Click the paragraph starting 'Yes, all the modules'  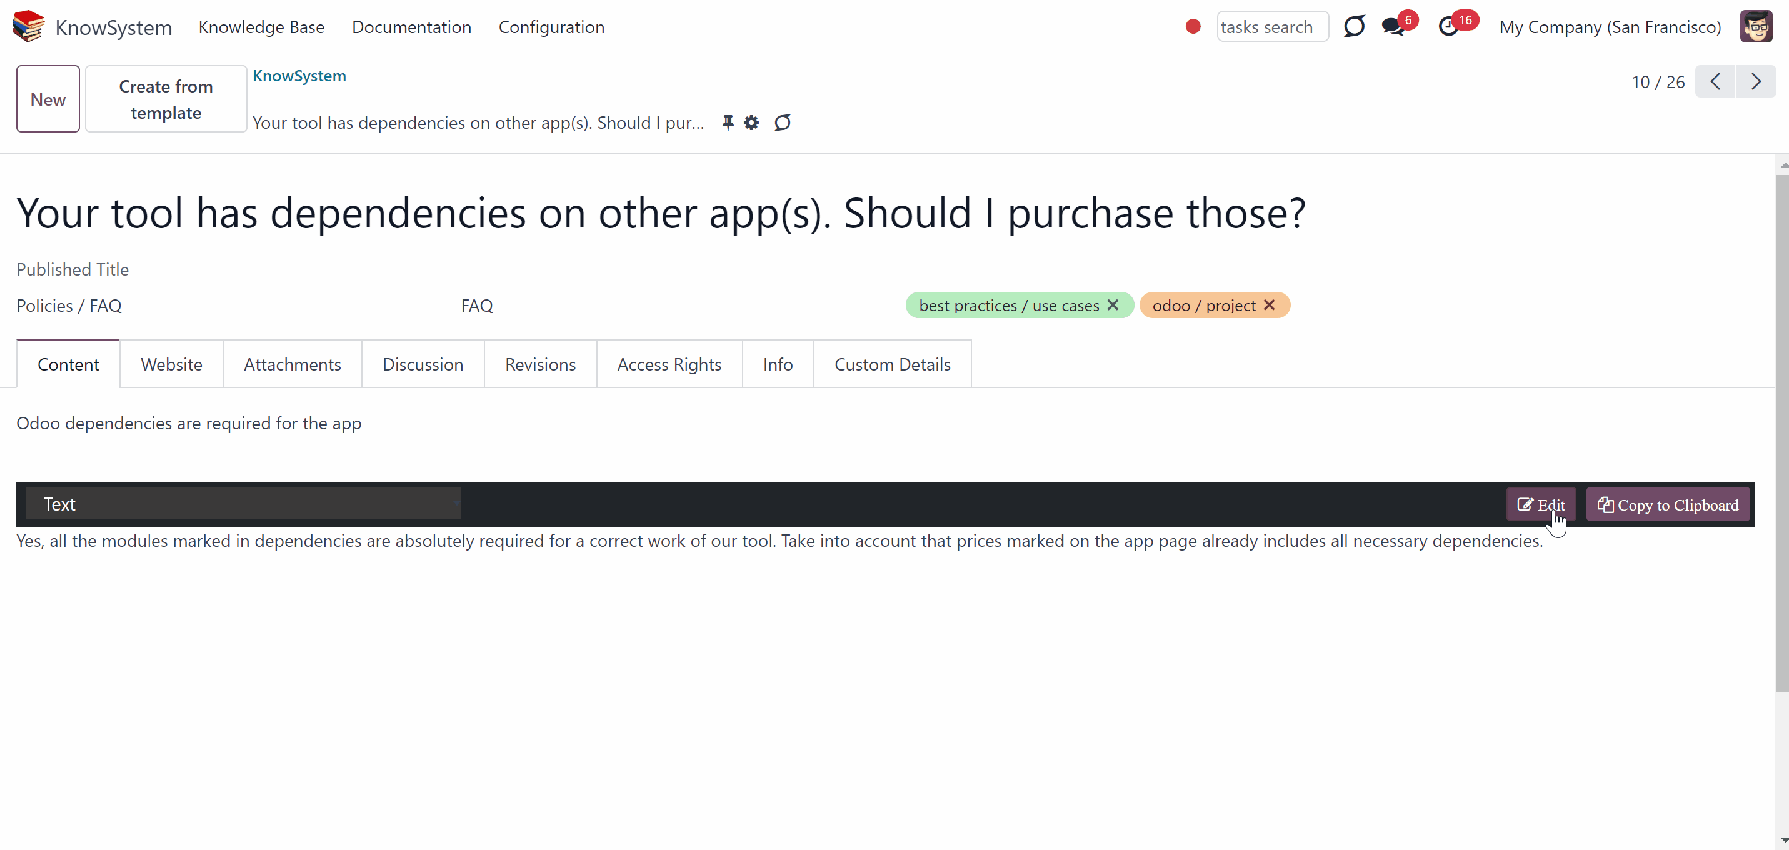(x=779, y=541)
